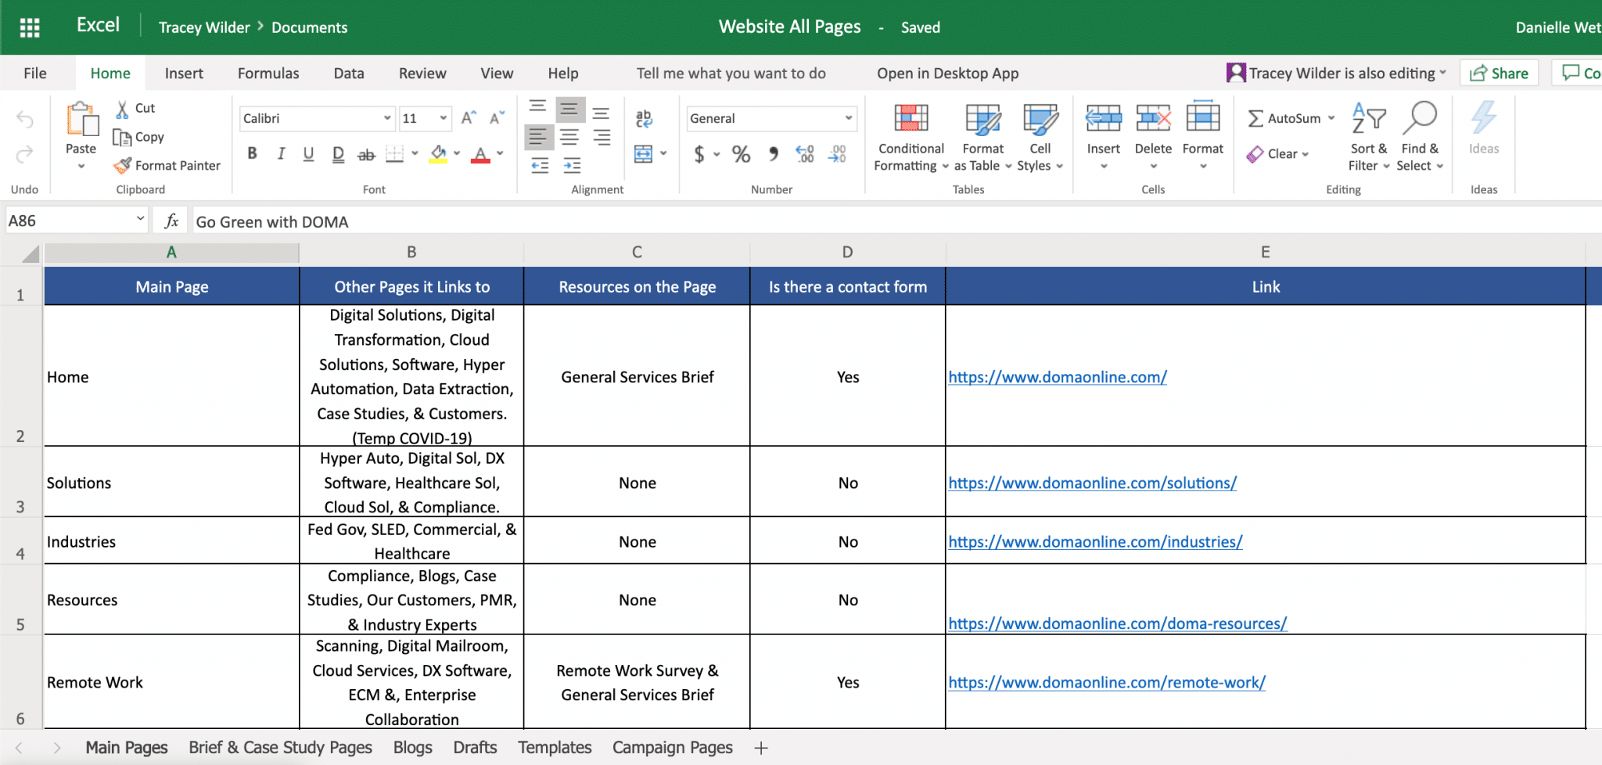1602x765 pixels.
Task: Toggle Strikethrough formatting
Action: 366,154
